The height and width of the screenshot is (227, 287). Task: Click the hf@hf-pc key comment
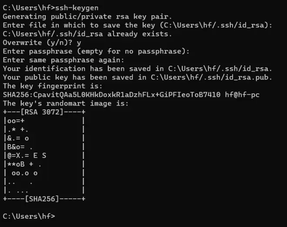pyautogui.click(x=242, y=95)
